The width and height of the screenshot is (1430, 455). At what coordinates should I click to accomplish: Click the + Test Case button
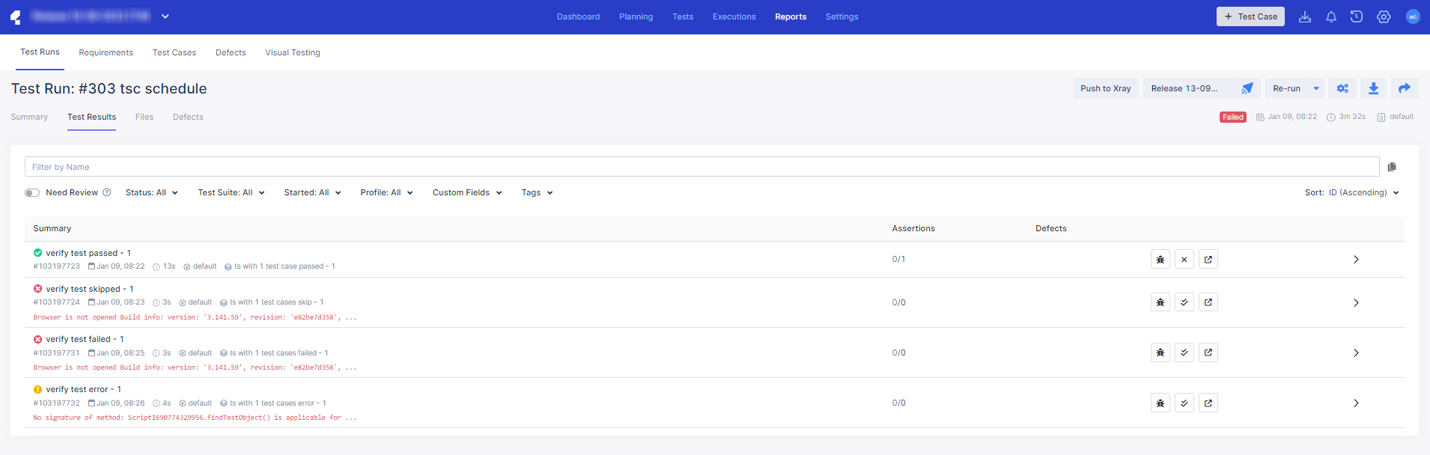1250,16
